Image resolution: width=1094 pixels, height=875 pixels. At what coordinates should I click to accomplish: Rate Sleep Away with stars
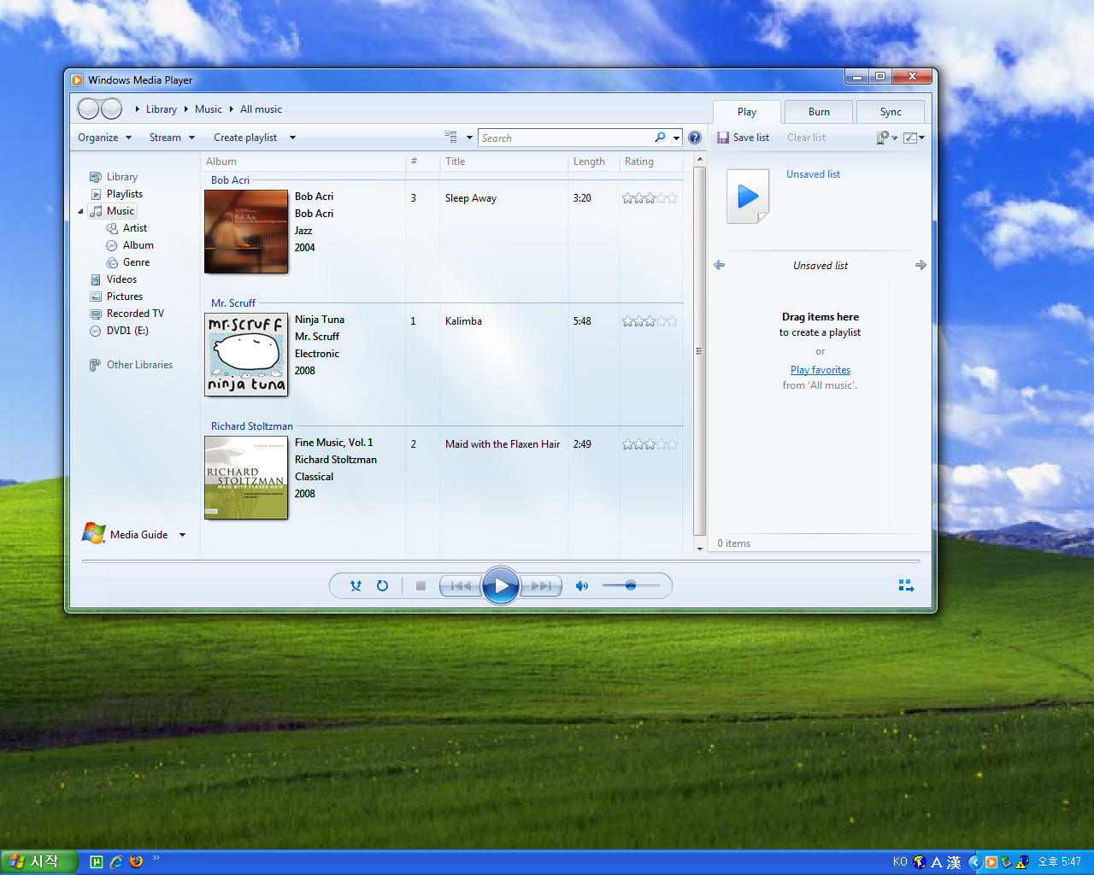[650, 198]
